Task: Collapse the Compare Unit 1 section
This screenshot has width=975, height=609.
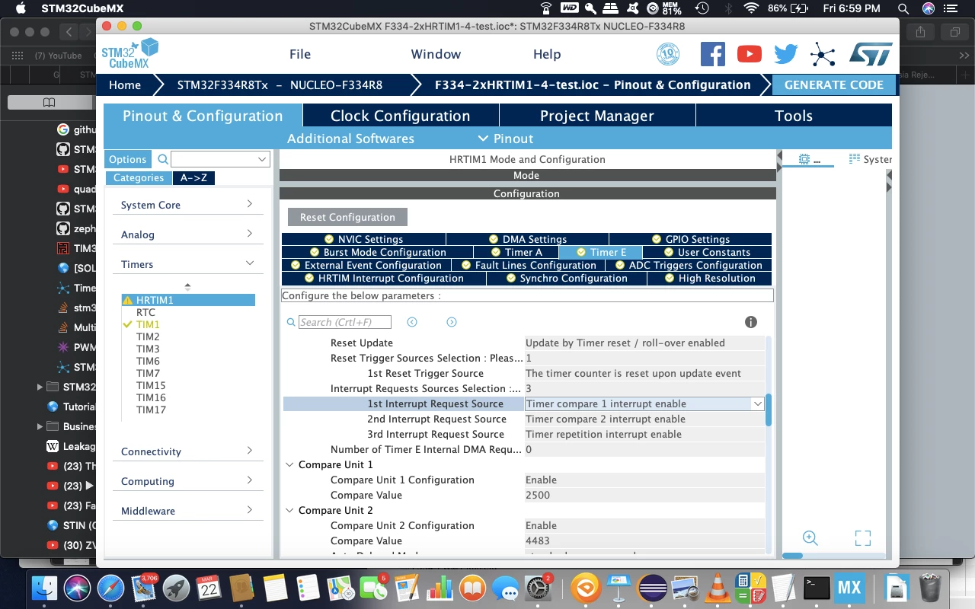Action: click(289, 464)
